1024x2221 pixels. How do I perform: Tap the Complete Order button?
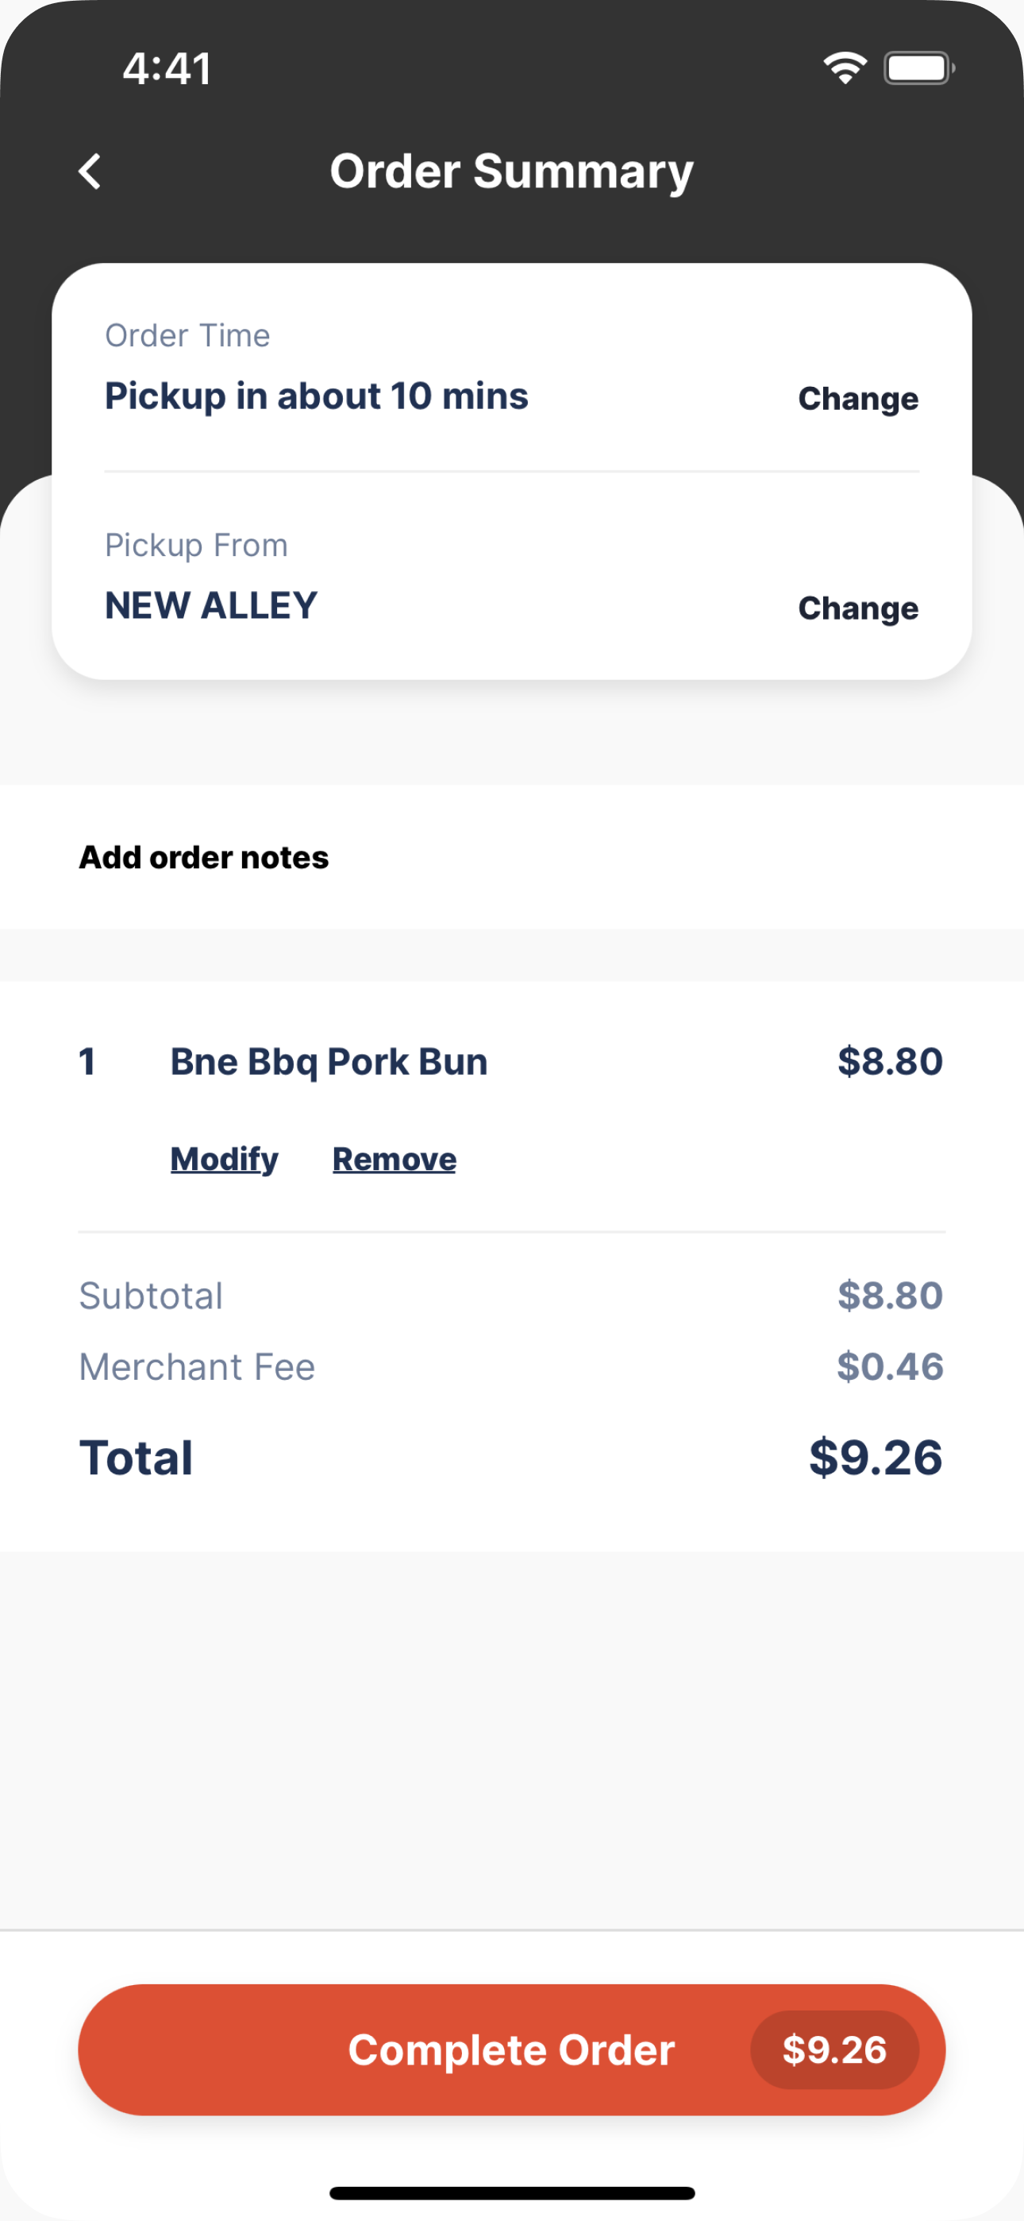[512, 2049]
